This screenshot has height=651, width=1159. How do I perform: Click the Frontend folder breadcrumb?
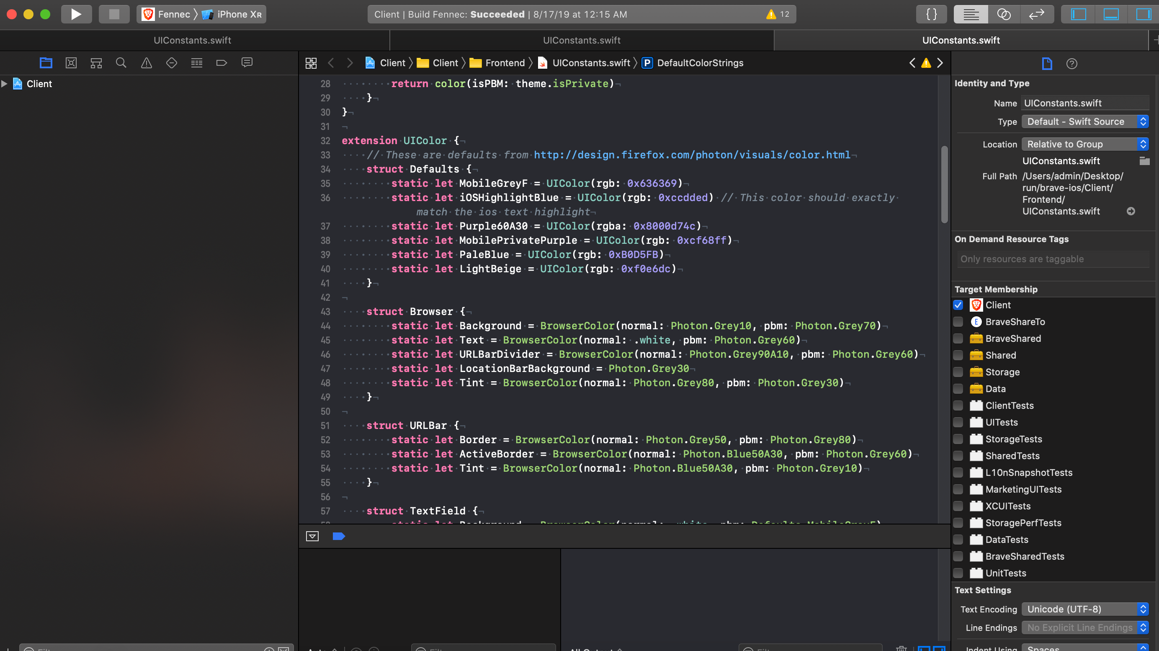tap(497, 63)
